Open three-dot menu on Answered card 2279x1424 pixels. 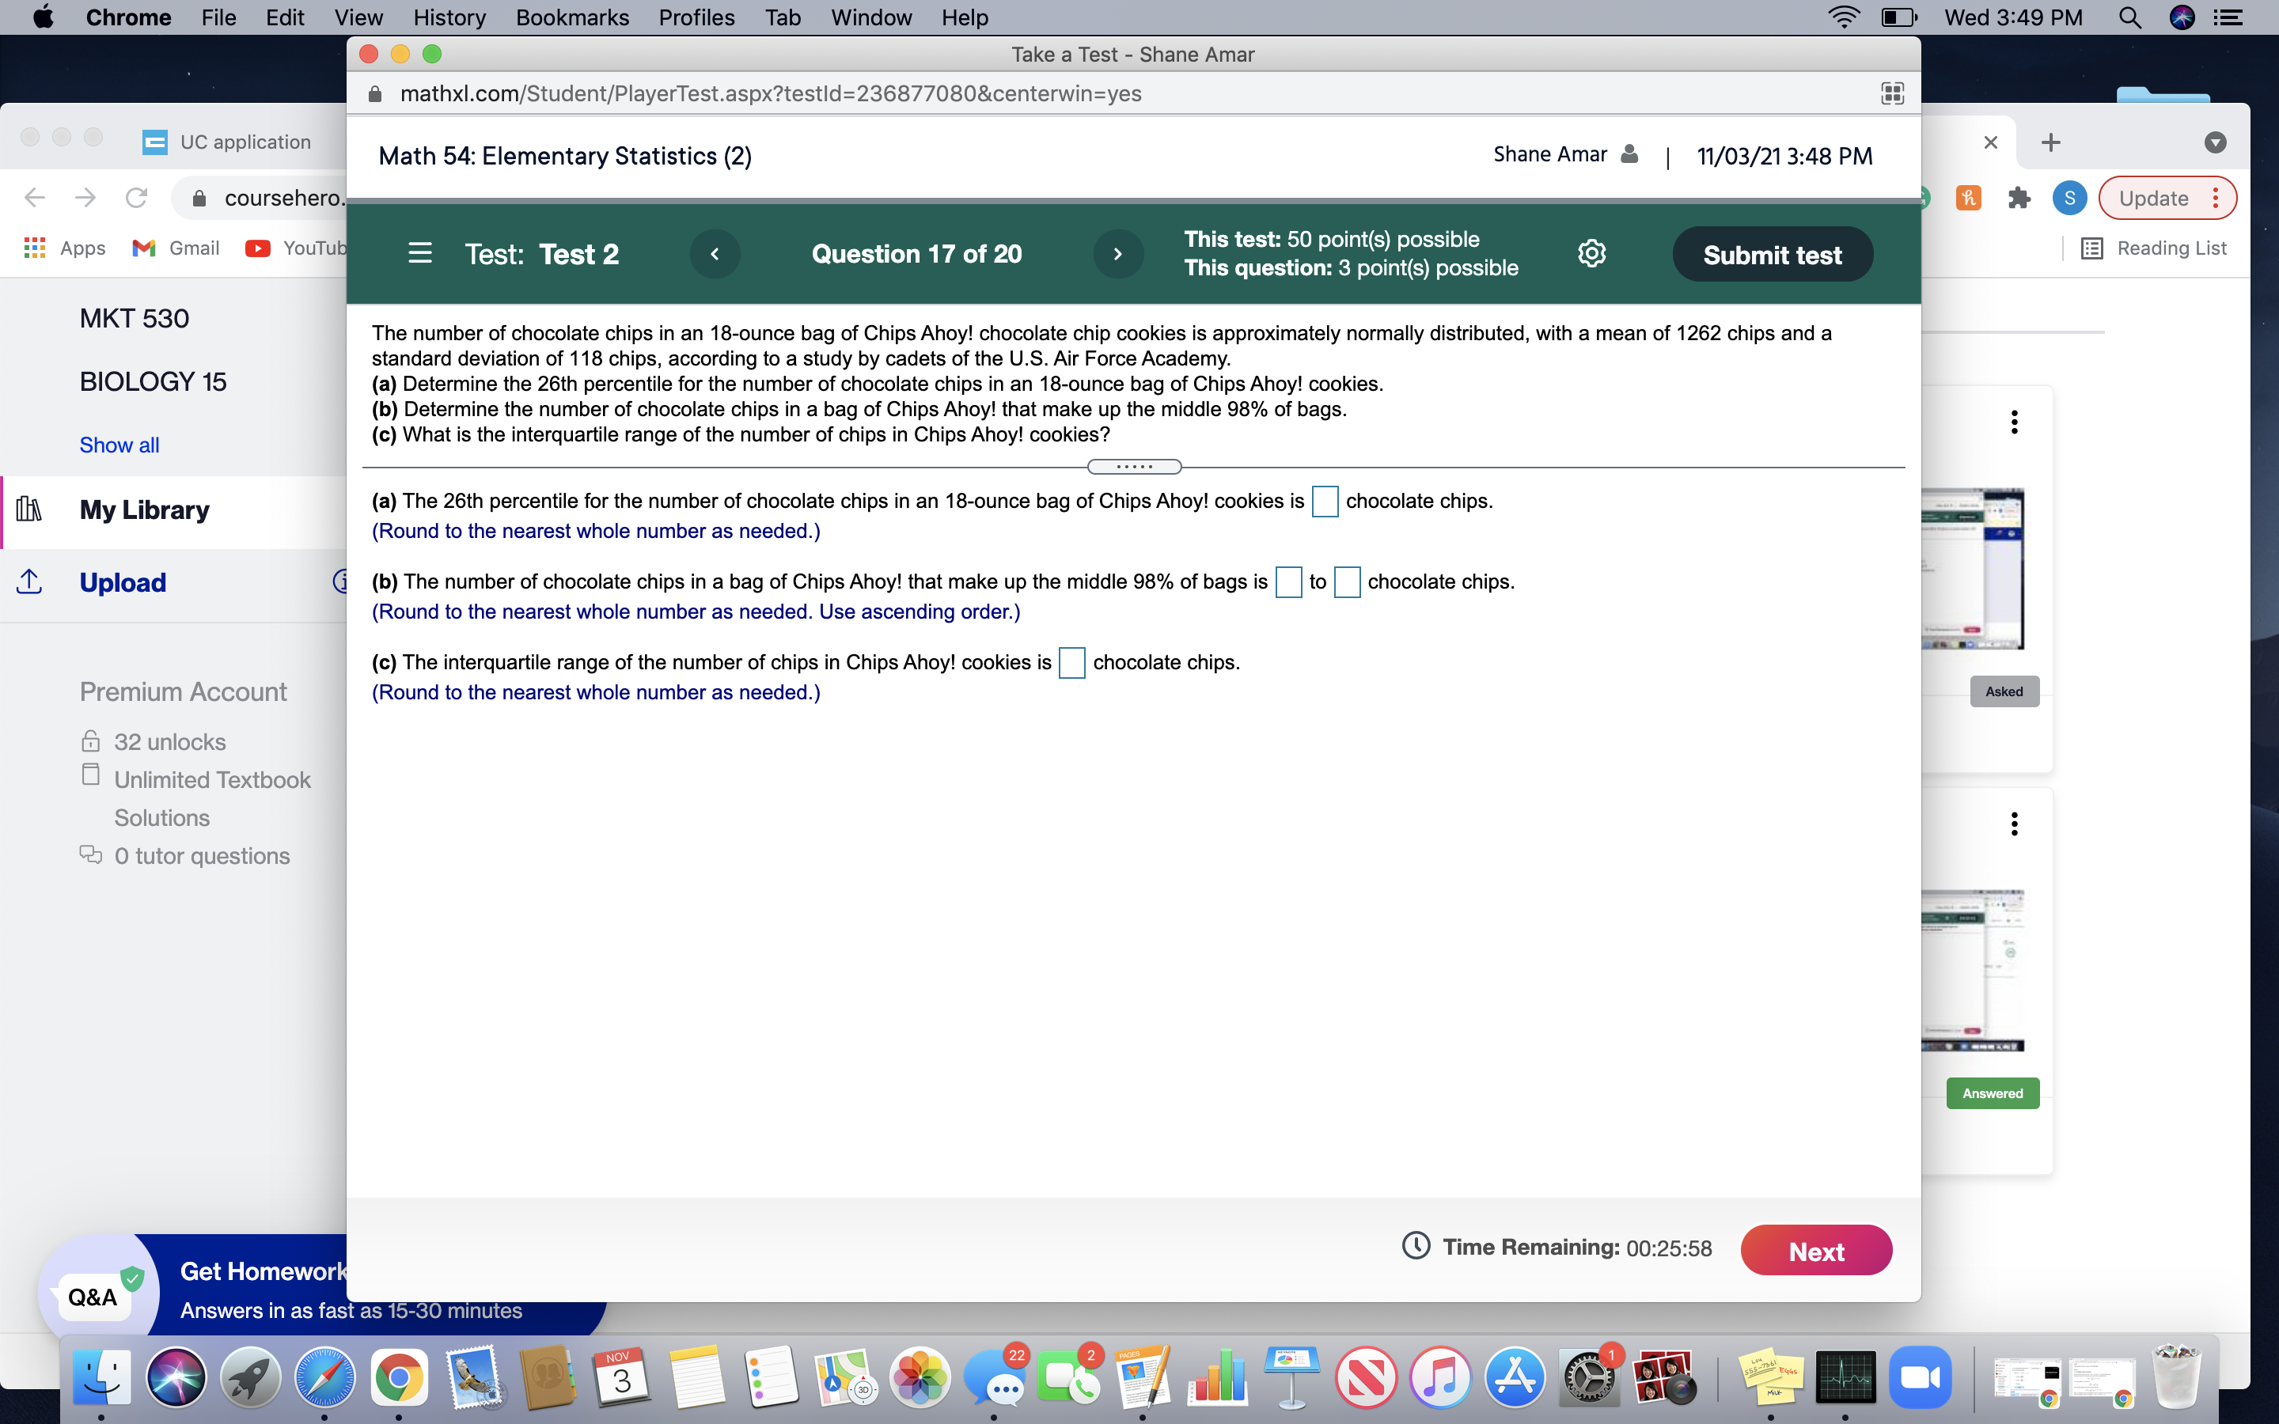2015,824
